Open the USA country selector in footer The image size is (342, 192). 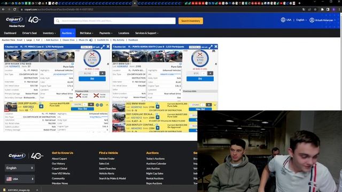(x=20, y=179)
